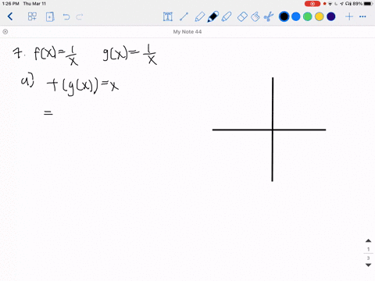The width and height of the screenshot is (375, 281).
Task: Choose the yellow ink color
Action: (x=320, y=16)
